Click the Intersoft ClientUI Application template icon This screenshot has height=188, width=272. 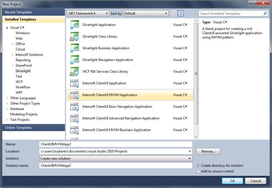point(74,83)
